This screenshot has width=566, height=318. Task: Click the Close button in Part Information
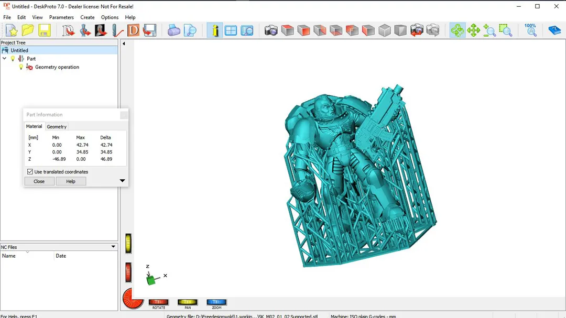coord(39,181)
